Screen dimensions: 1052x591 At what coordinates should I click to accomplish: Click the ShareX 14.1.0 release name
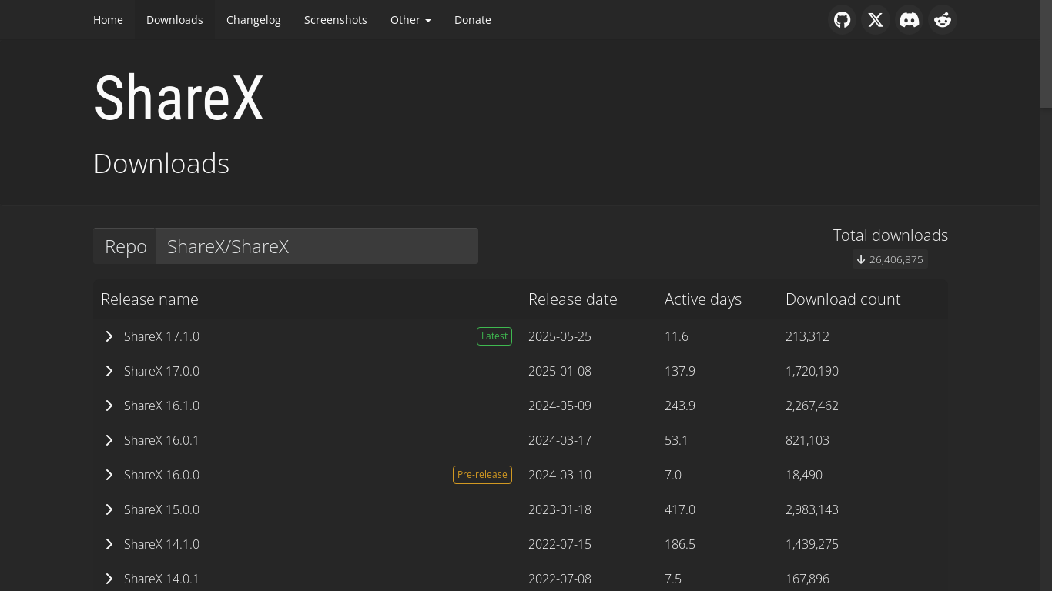(162, 544)
